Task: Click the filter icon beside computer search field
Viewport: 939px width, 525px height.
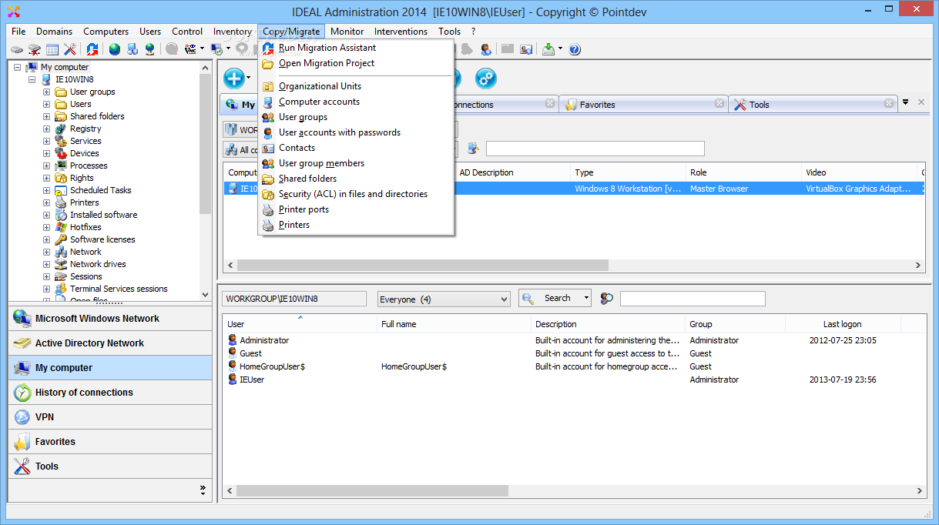Action: click(473, 149)
